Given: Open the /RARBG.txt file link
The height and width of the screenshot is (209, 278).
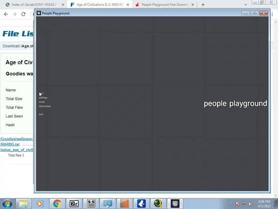Looking at the screenshot, I should pos(10,144).
